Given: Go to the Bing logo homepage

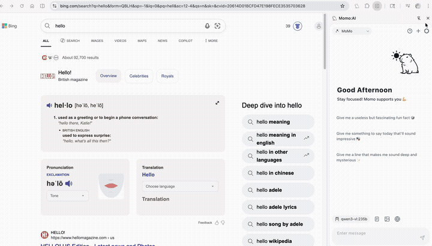Looking at the screenshot, I should (x=10, y=26).
